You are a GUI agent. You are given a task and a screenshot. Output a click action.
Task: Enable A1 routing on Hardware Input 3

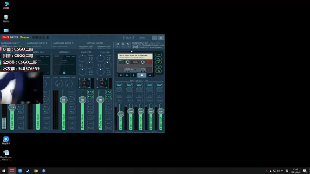pos(72,92)
